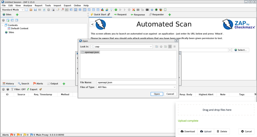Click the Open Session folder icon
This screenshot has height=137, width=257.
coord(31,10)
